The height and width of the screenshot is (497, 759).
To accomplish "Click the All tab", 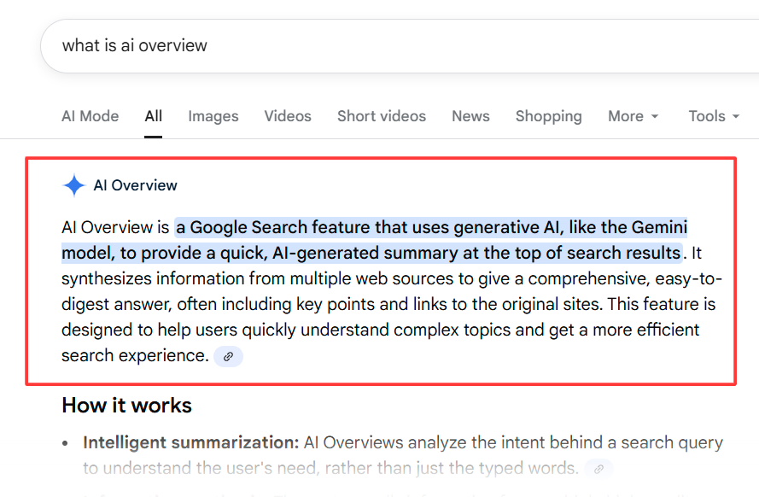I will (153, 116).
